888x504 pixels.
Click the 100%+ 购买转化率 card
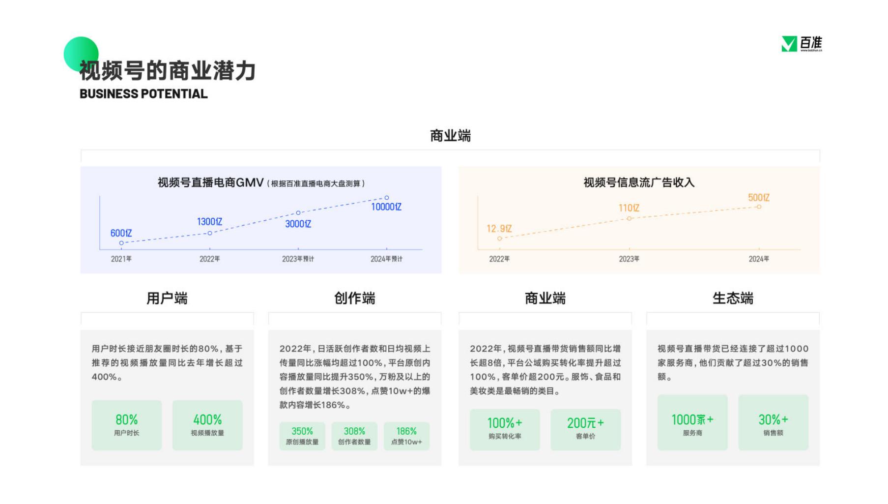(x=505, y=430)
